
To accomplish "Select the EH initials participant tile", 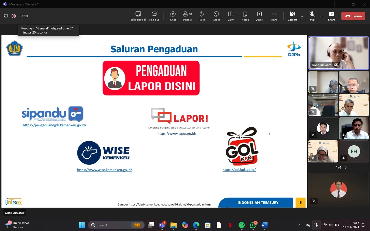I will pyautogui.click(x=354, y=151).
